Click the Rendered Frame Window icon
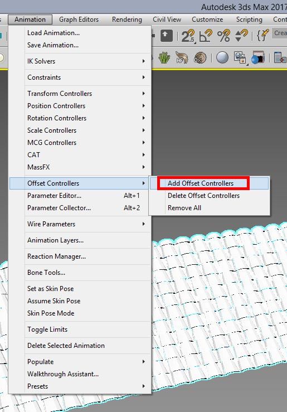 click(x=257, y=57)
